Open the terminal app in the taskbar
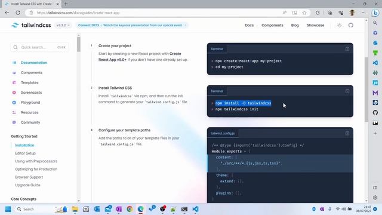 184,209
